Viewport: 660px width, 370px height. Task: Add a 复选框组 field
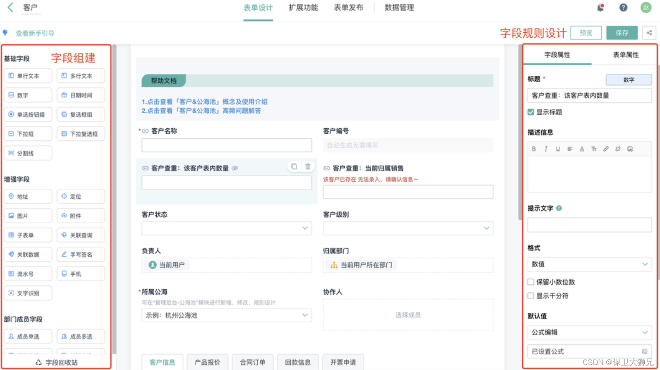tap(81, 115)
